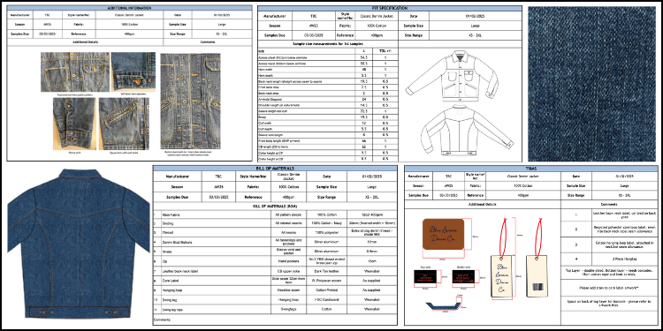
Task: Select the 'Bicep' measurement row
Action: (328, 117)
